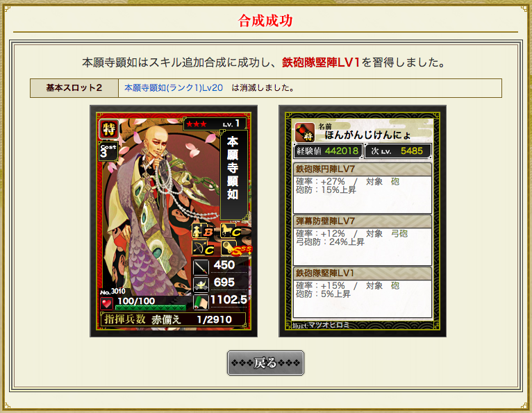Screen dimensions: 532x413
Task: Click the red three-star rank indicator
Action: pos(196,124)
